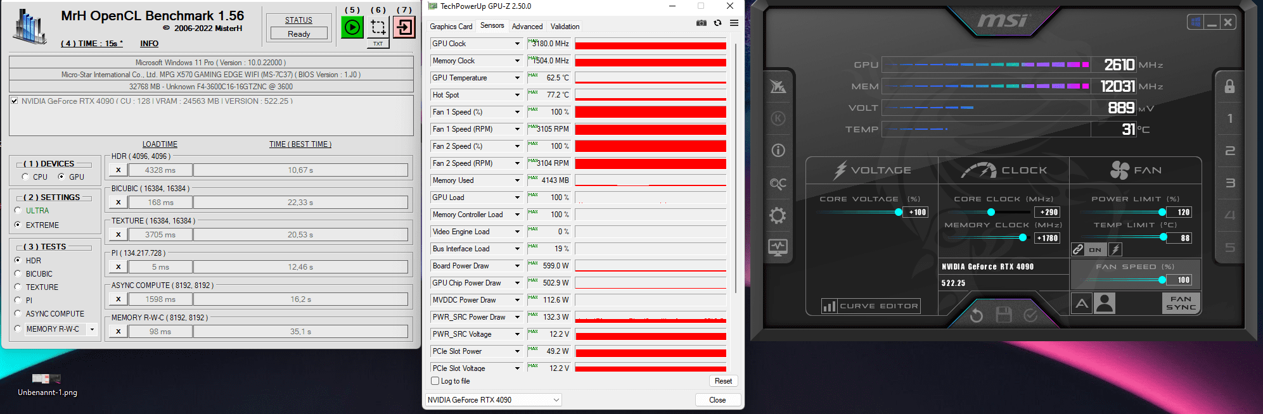Switch to the Advanced tab
Viewport: 1263px width, 414px height.
click(x=527, y=27)
